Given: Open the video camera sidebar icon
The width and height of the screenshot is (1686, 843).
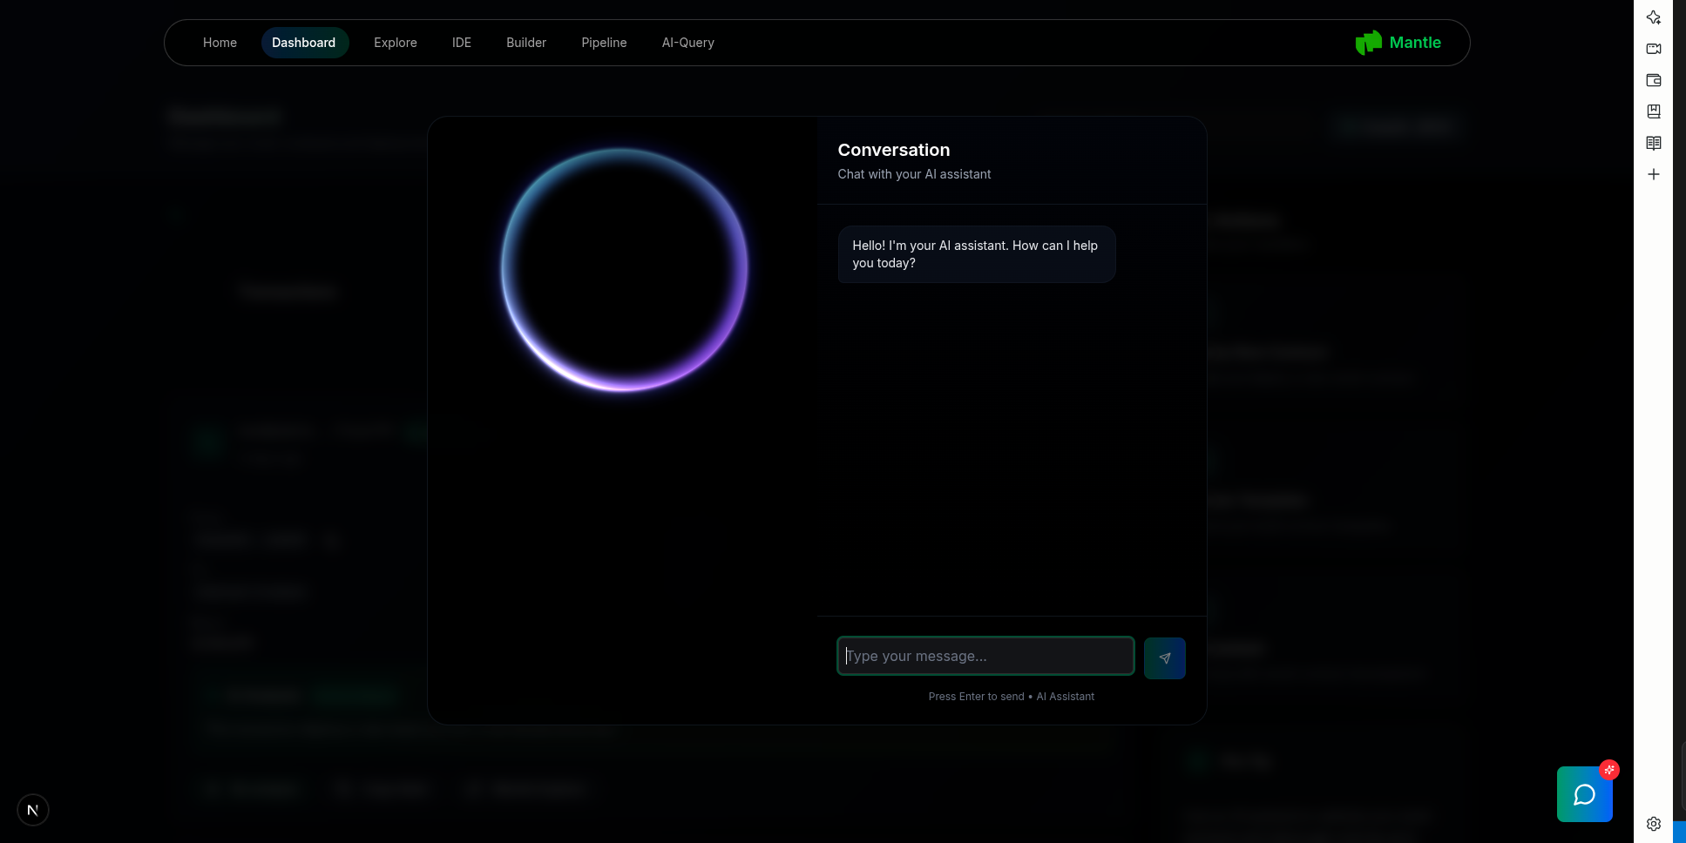Looking at the screenshot, I should 1653,49.
